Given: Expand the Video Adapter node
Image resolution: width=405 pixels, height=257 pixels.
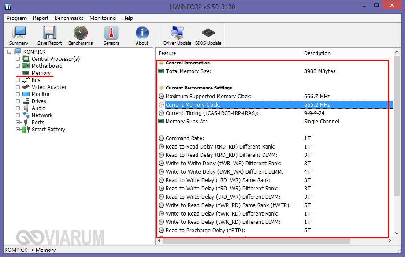Looking at the screenshot, I should pyautogui.click(x=18, y=87).
